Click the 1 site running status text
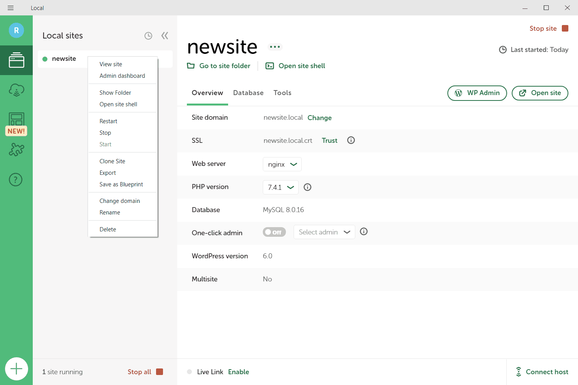The height and width of the screenshot is (385, 578). point(62,372)
